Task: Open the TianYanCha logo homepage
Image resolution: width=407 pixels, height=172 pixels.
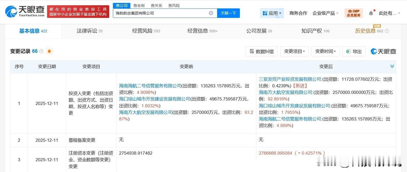Action: [25, 11]
